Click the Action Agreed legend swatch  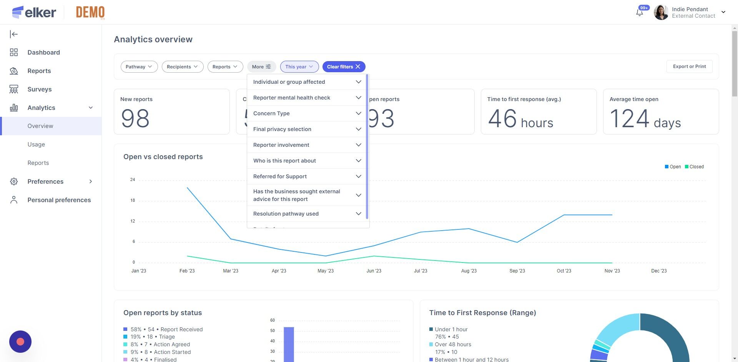point(125,344)
